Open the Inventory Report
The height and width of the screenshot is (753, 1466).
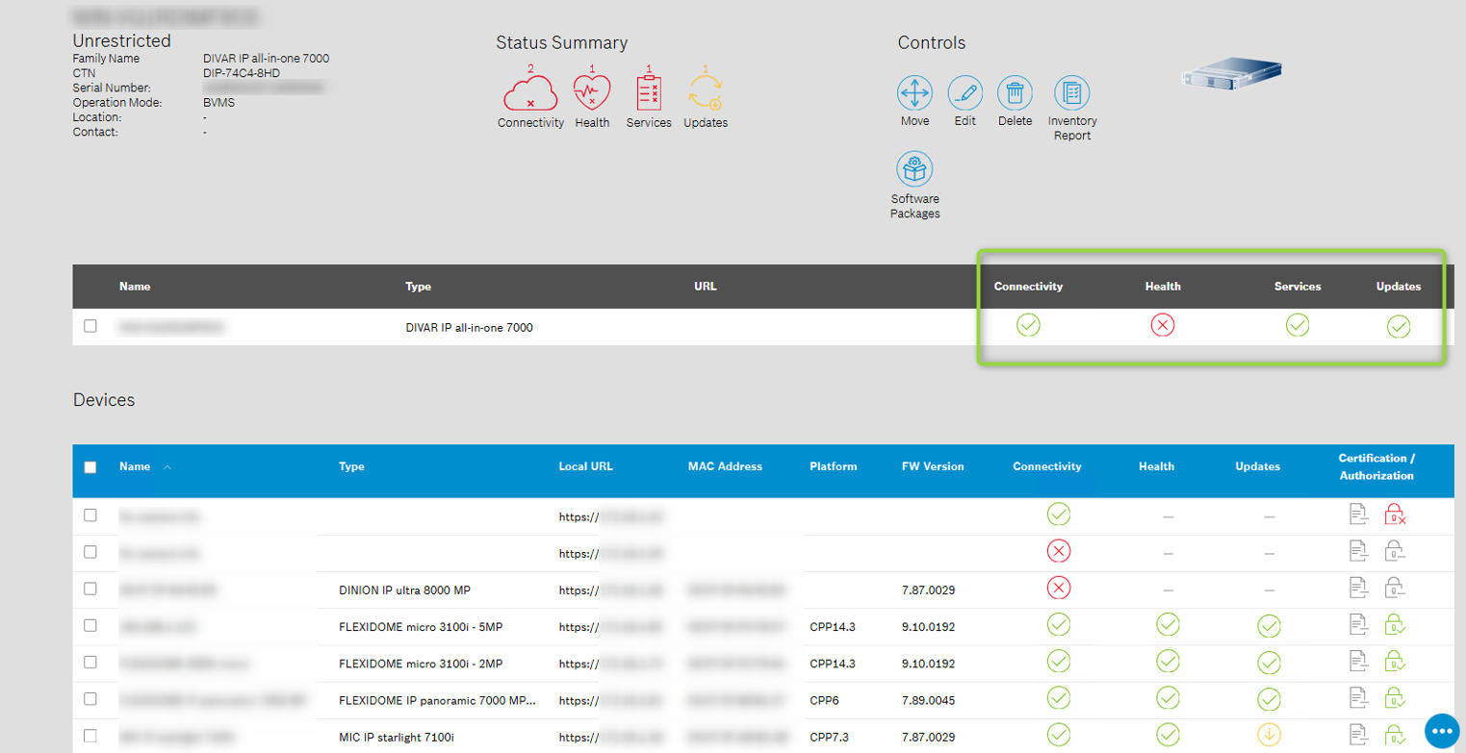[x=1071, y=93]
